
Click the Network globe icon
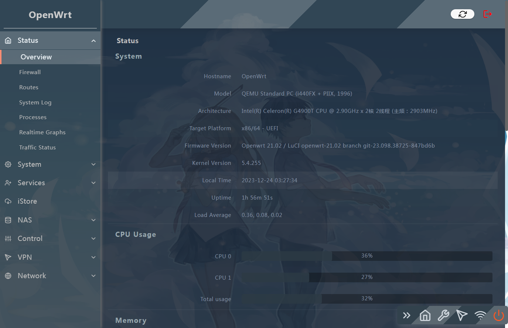pyautogui.click(x=8, y=276)
